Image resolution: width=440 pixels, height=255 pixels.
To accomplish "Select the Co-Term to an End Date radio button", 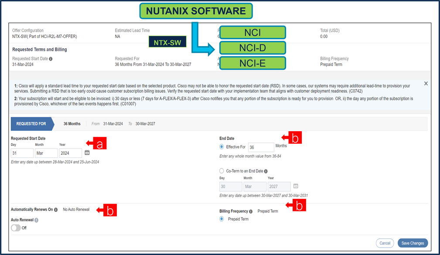I will [222, 171].
